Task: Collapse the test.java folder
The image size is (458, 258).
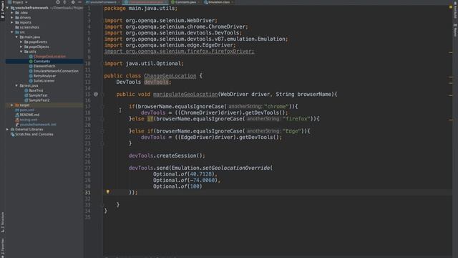Action: [16, 86]
